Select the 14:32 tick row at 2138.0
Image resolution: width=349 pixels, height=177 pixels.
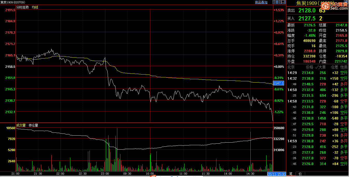(x=317, y=78)
